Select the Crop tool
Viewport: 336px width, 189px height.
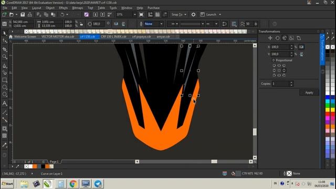(5, 49)
